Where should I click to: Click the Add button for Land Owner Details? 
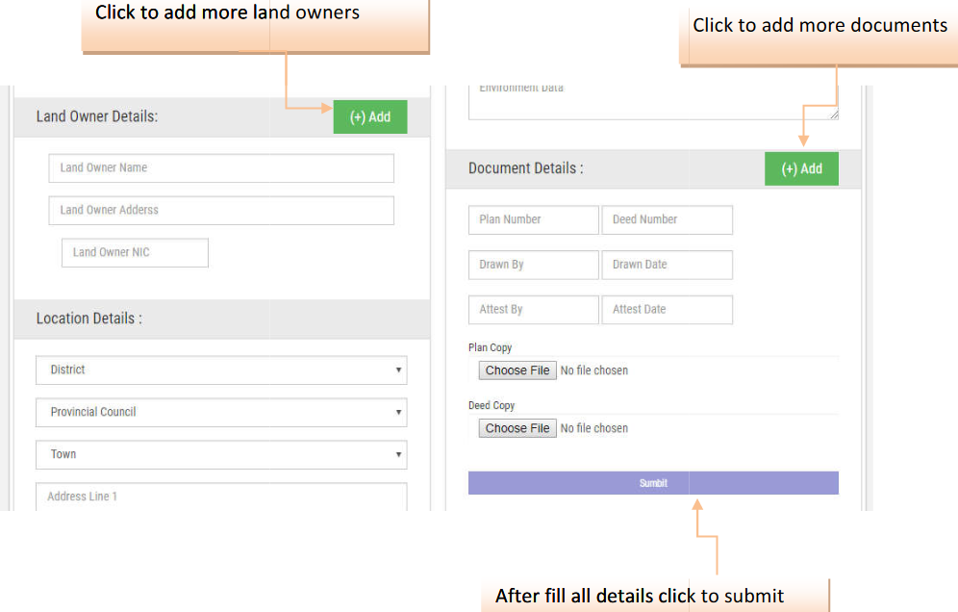(369, 116)
